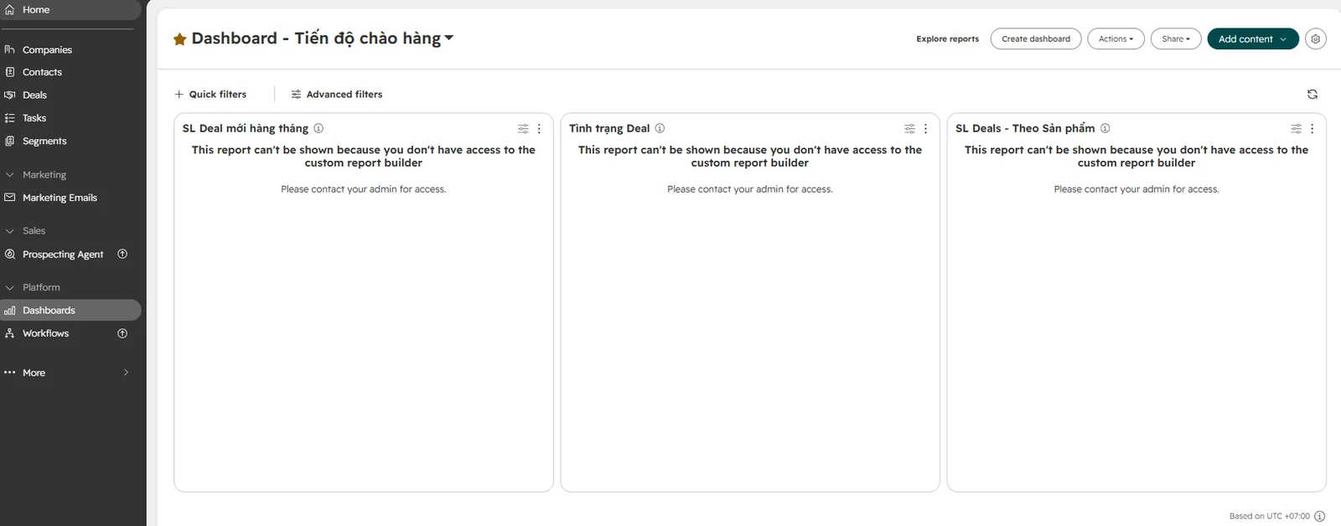
Task: Click the Contacts icon in sidebar
Action: [x=10, y=72]
